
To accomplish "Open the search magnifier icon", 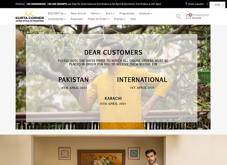I will [x=178, y=16].
